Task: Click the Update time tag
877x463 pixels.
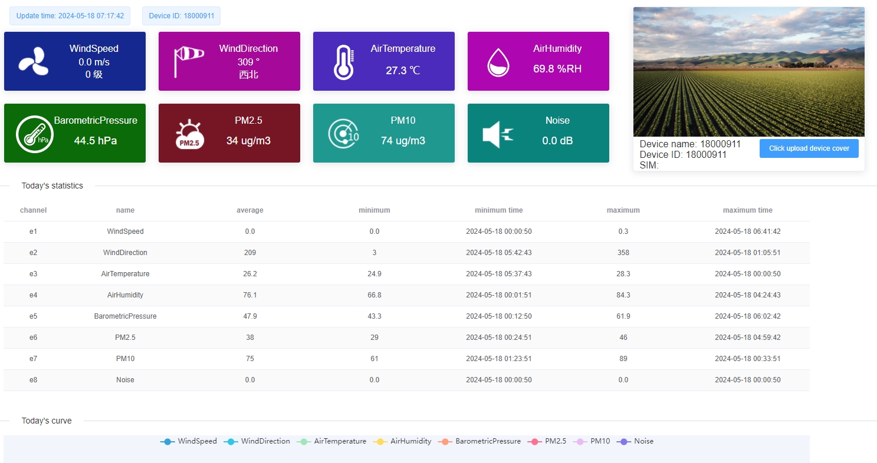Action: [x=70, y=16]
